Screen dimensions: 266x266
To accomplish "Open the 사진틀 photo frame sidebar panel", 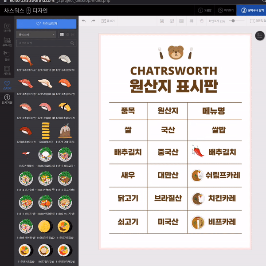I will click(x=7, y=70).
